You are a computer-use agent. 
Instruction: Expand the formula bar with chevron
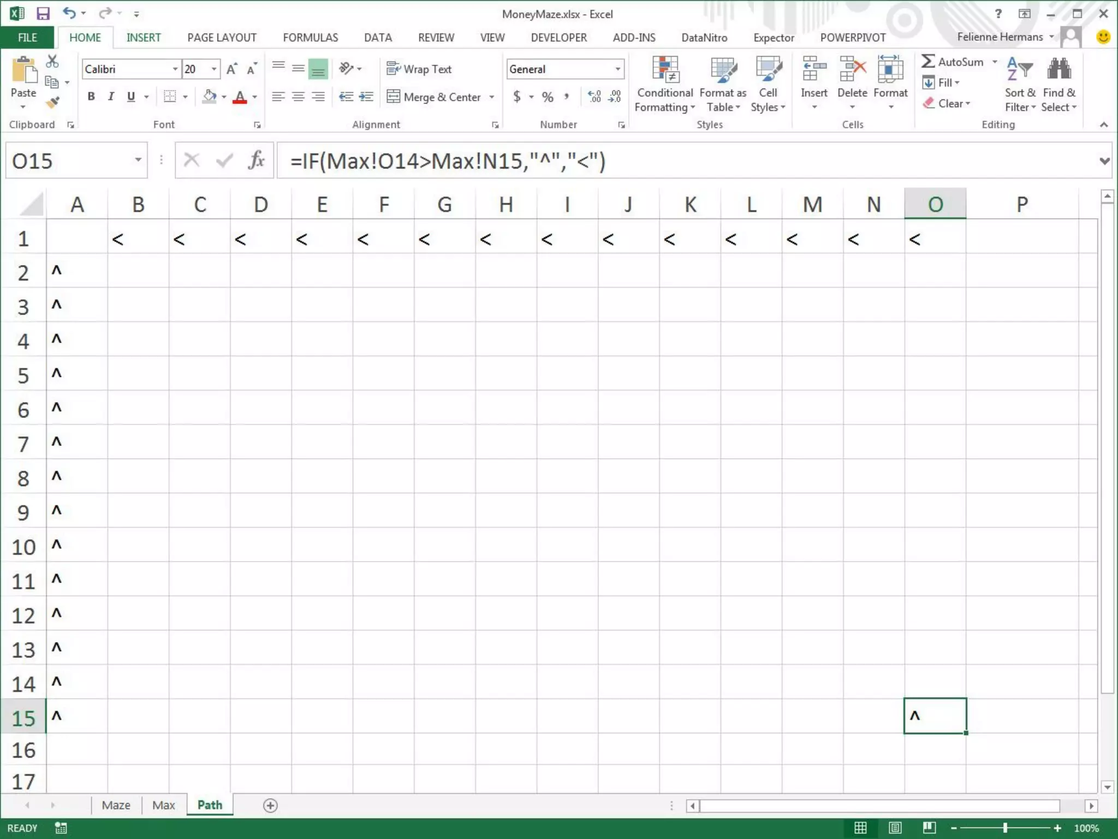(x=1104, y=161)
